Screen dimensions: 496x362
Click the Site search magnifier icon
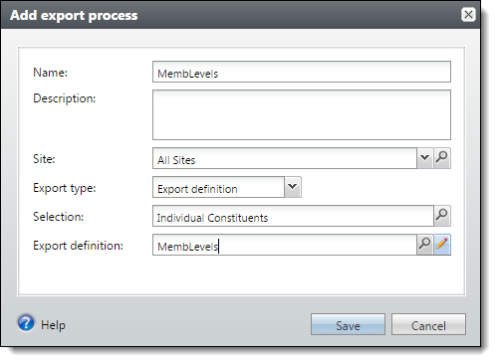point(442,158)
